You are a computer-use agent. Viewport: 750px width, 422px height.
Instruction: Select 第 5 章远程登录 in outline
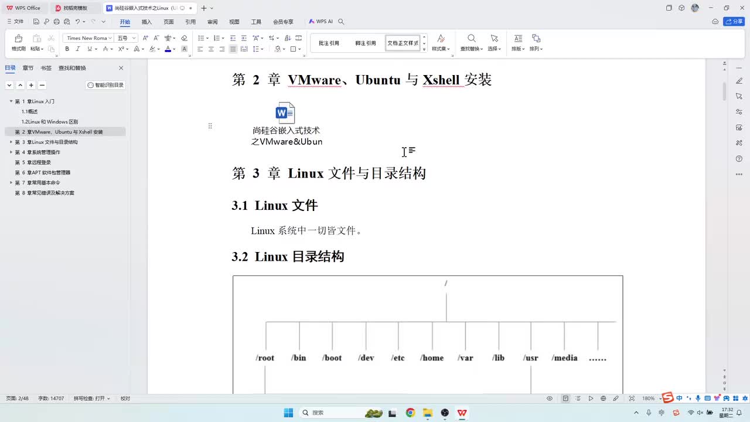[33, 162]
